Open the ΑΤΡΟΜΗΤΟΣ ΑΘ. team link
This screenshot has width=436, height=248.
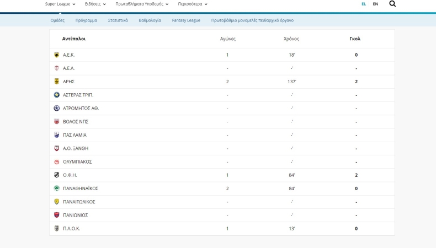point(81,109)
